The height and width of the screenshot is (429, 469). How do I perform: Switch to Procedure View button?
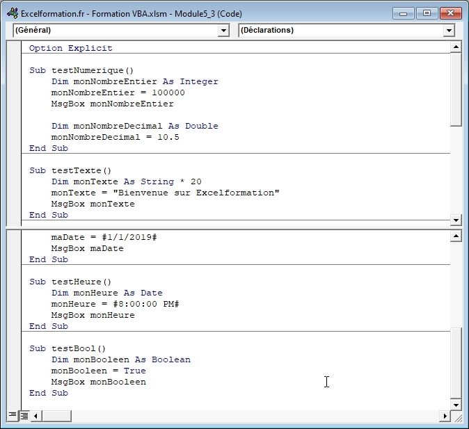pyautogui.click(x=13, y=416)
